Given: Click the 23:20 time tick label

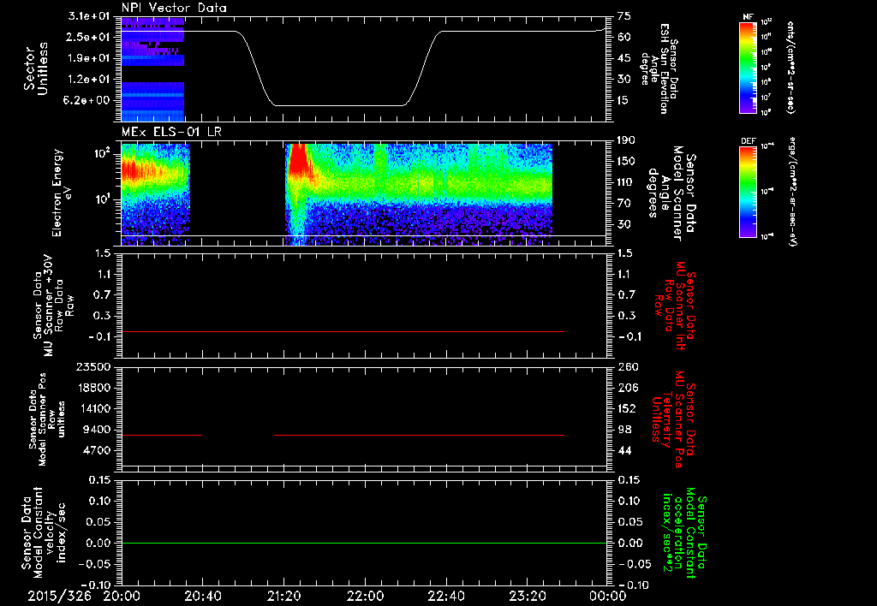Looking at the screenshot, I should click(527, 597).
